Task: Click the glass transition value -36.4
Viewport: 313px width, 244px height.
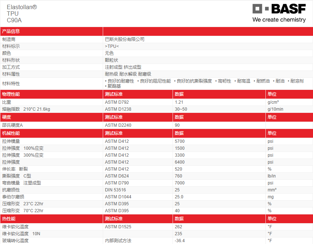Action: click(180, 241)
